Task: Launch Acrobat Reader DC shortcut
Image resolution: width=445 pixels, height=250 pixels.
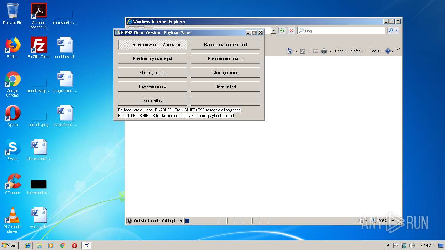Action: click(39, 16)
